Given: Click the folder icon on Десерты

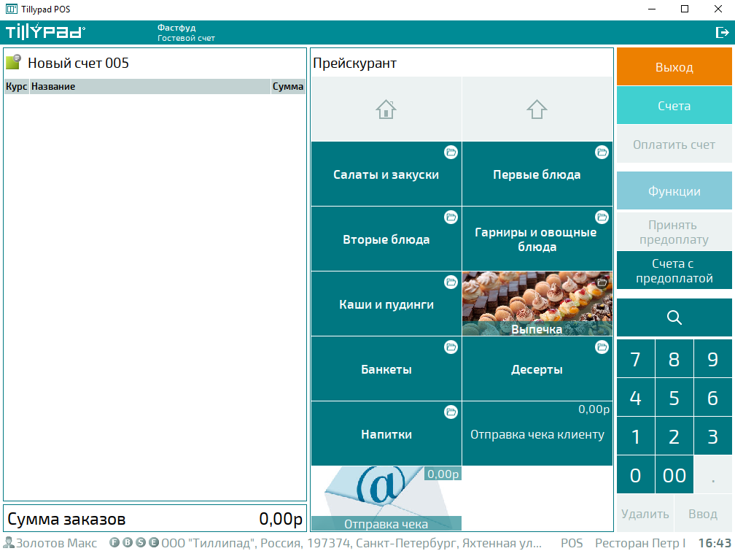Looking at the screenshot, I should 602,347.
